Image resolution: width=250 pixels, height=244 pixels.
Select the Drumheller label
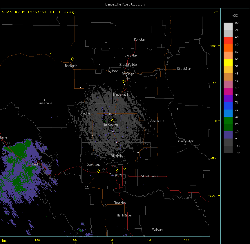pos(185,141)
